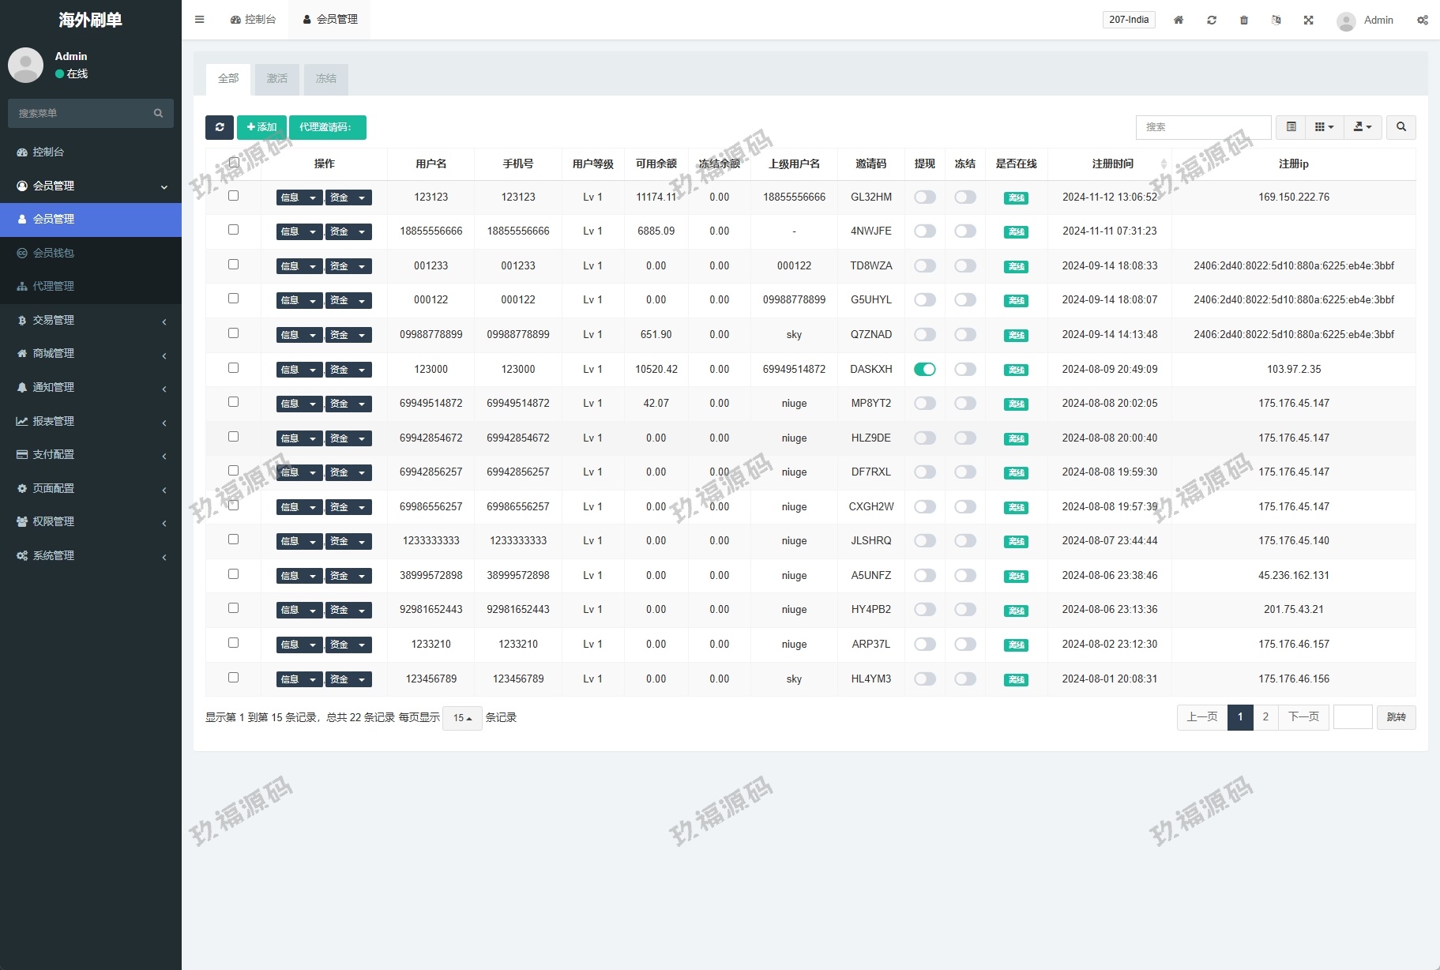Click the 添加 button

coord(261,127)
